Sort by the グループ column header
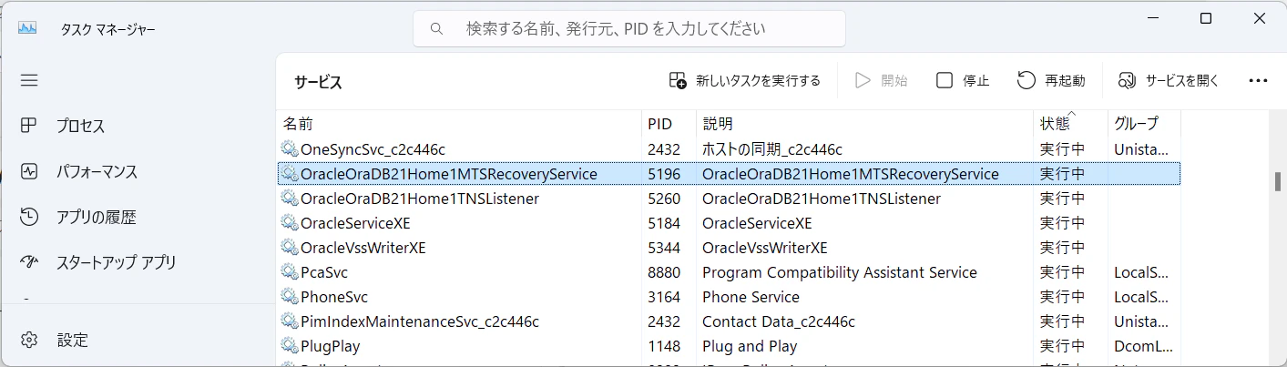Image resolution: width=1287 pixels, height=367 pixels. coord(1144,123)
